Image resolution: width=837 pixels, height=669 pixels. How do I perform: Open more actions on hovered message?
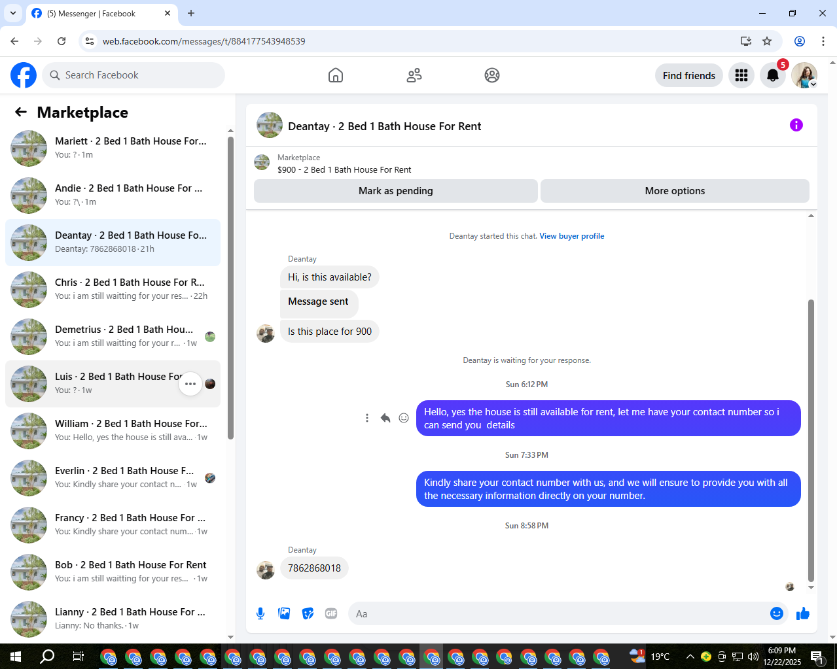point(367,418)
